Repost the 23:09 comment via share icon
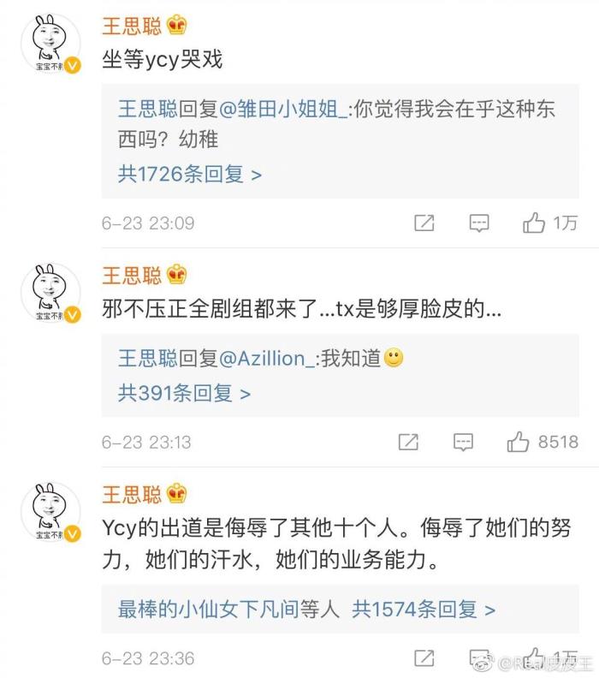This screenshot has width=599, height=678. (424, 223)
